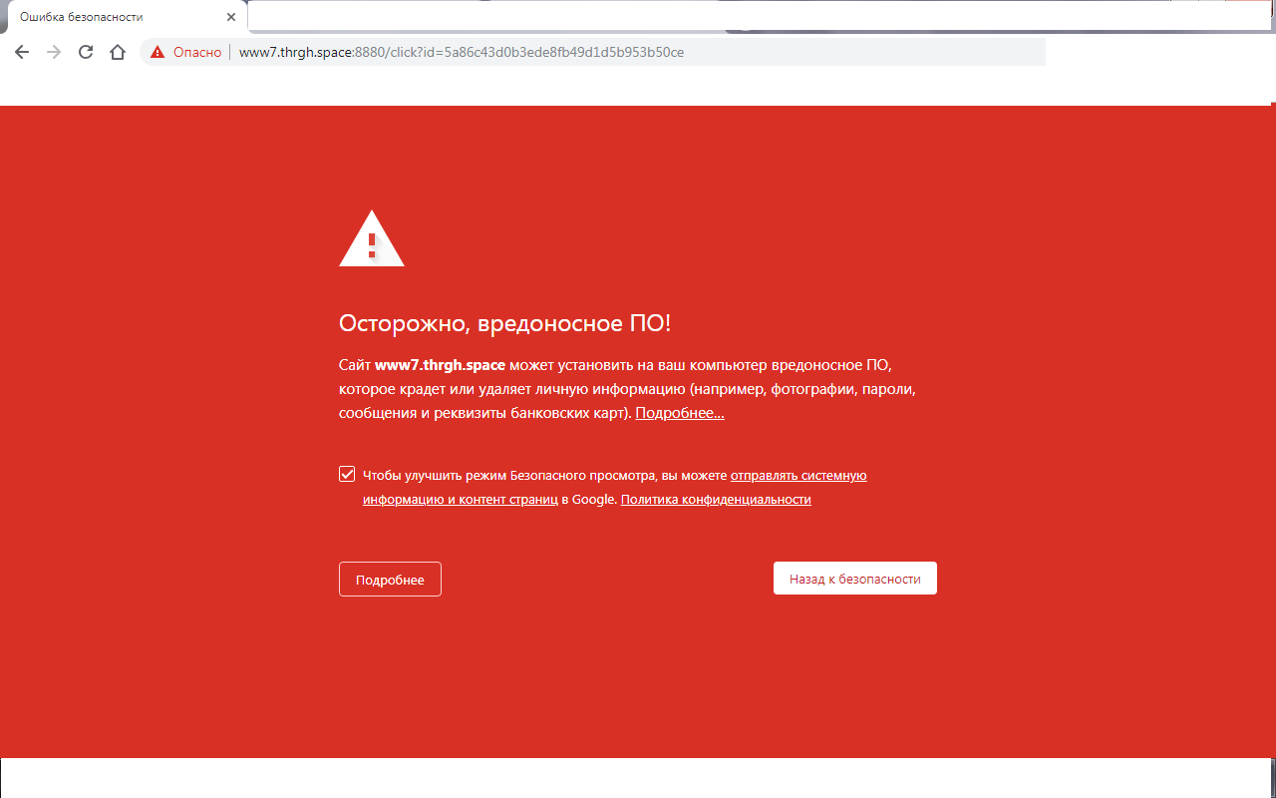The width and height of the screenshot is (1276, 798).
Task: Click the "Осторожно, вредоносное ПО!" heading
Action: (504, 323)
